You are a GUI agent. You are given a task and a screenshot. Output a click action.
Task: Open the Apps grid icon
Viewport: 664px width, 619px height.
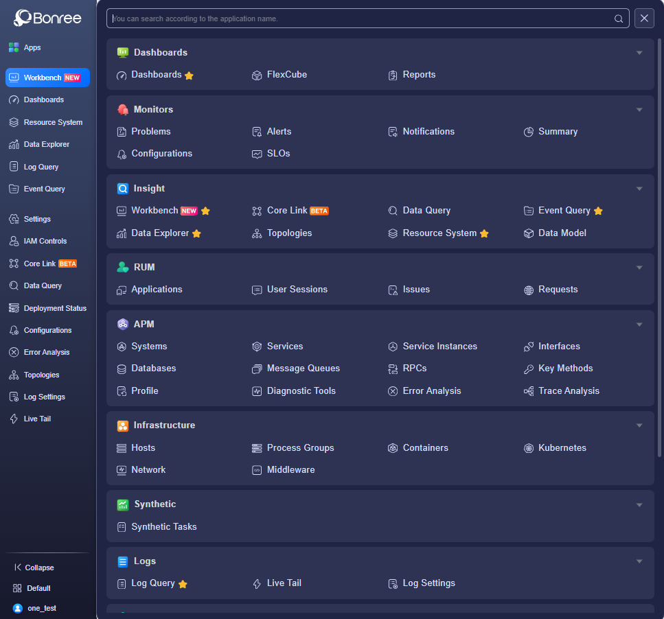pyautogui.click(x=14, y=47)
